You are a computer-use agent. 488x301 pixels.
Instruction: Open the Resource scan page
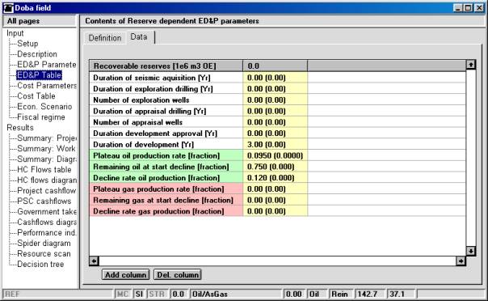(44, 254)
